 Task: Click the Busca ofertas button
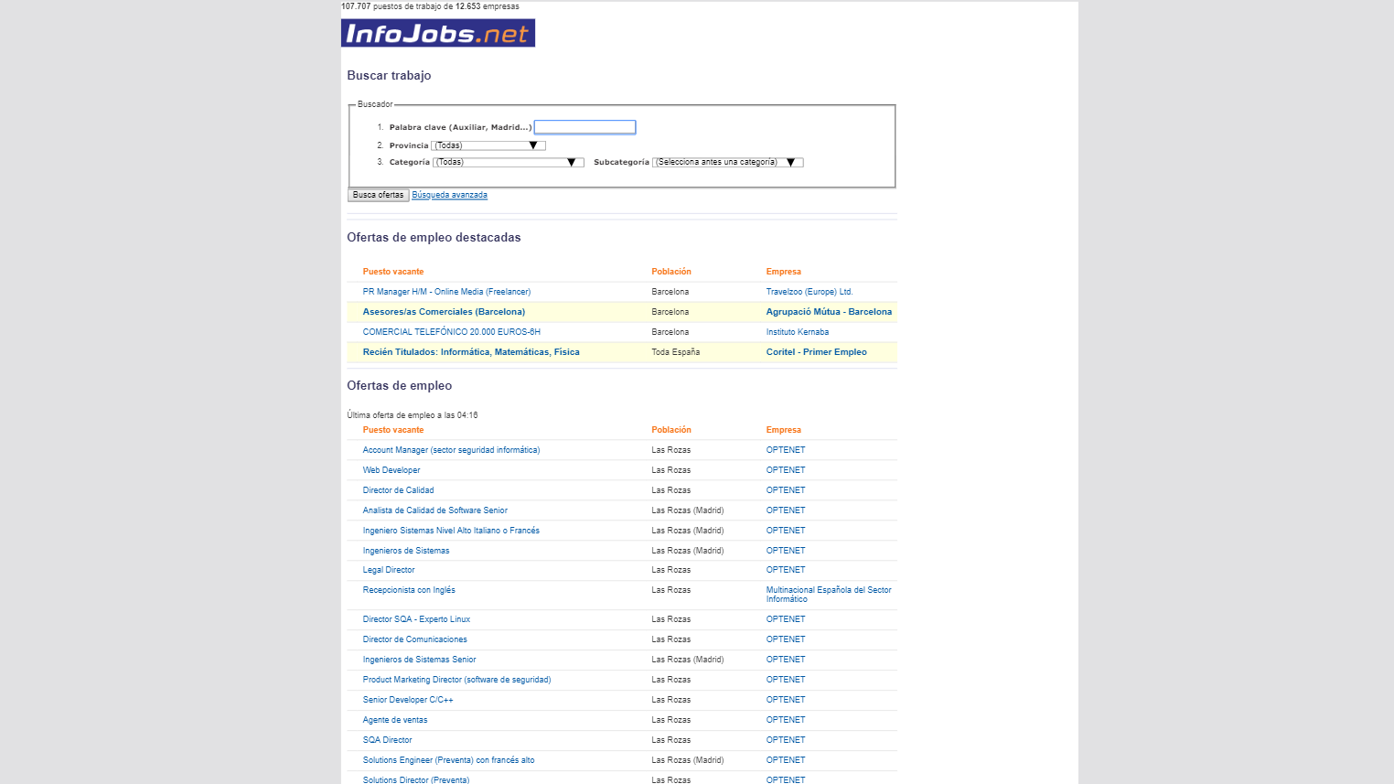(378, 195)
